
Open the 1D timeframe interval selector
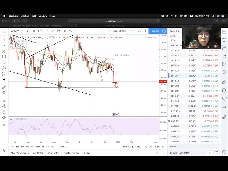coord(27,31)
